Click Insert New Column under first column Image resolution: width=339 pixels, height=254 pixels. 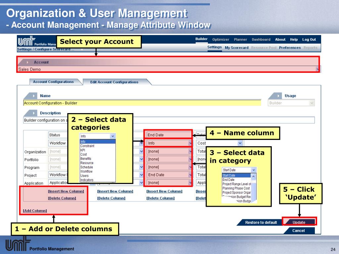click(66, 191)
